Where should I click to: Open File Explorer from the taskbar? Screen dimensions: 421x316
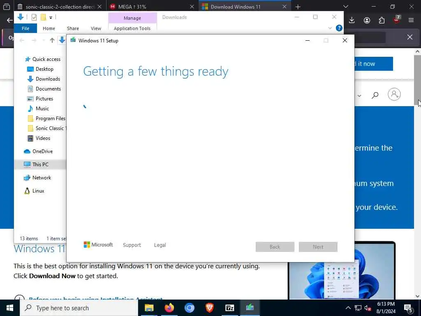pyautogui.click(x=149, y=308)
